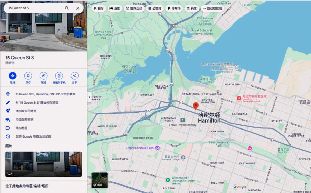Click the West Harbour transit station icon
The image size is (311, 193).
click(218, 91)
